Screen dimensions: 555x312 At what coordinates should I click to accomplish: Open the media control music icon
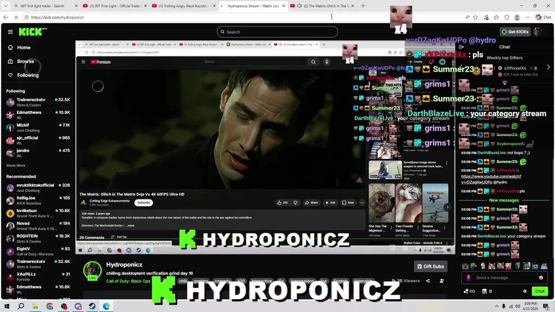click(486, 17)
